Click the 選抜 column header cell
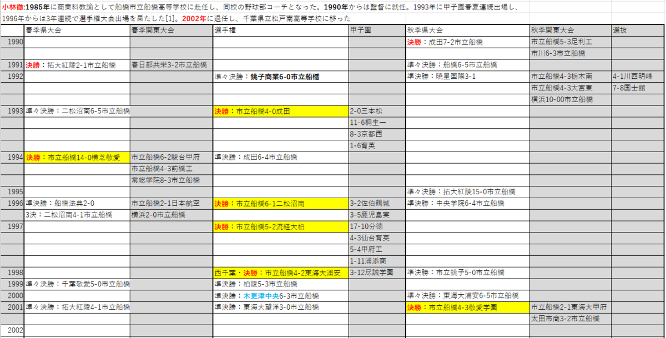The width and height of the screenshot is (666, 338). 638,31
